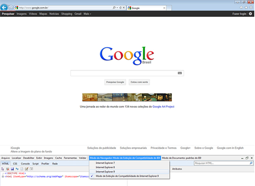Click the Atributos panel tab
The height and width of the screenshot is (186, 255).
(177, 169)
